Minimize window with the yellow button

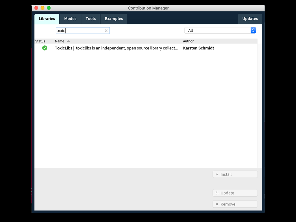42,8
